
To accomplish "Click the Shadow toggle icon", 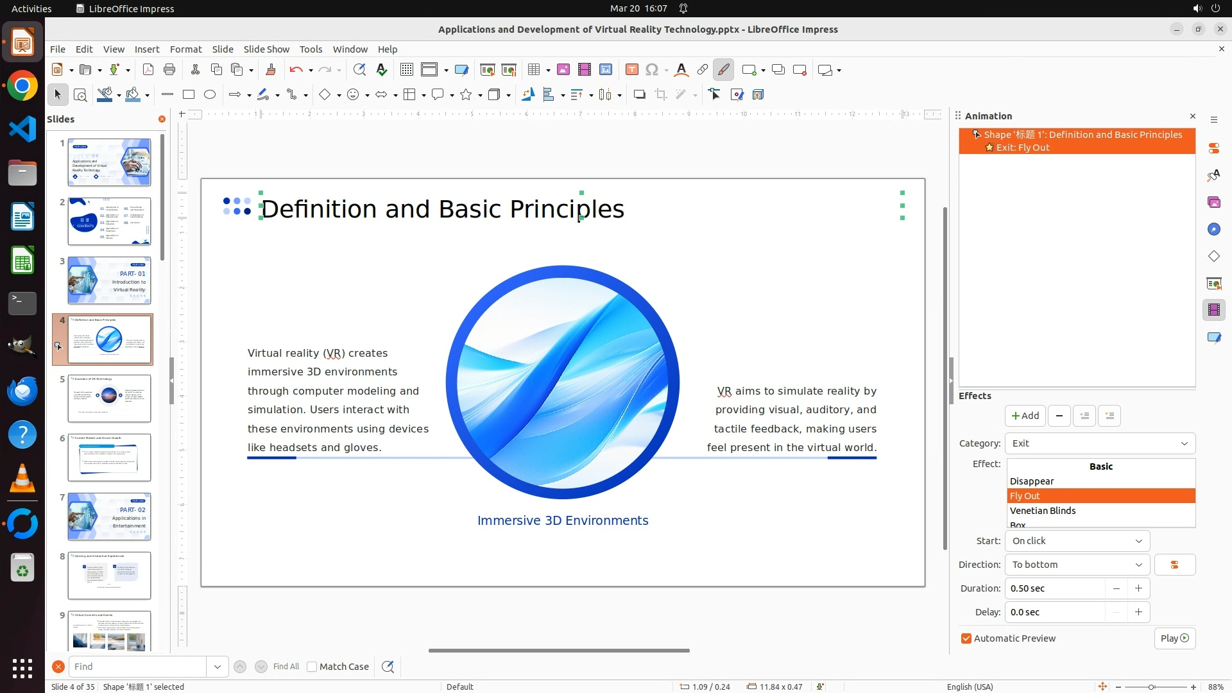I will 639,95.
